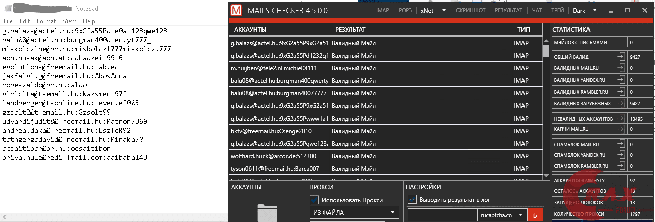Click export arrow icon for ВАЛИДНЫХ ЗАРУБЕЖНЫХ
Viewport: 655px width, 222px height.
pyautogui.click(x=620, y=103)
